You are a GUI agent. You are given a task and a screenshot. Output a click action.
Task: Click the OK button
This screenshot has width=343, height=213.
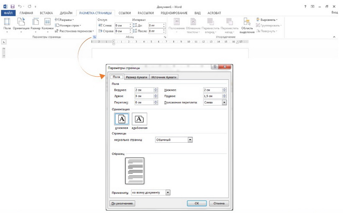tap(197, 203)
